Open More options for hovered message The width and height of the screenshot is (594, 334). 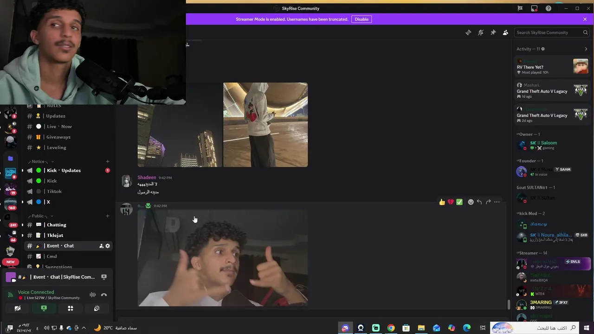[497, 202]
